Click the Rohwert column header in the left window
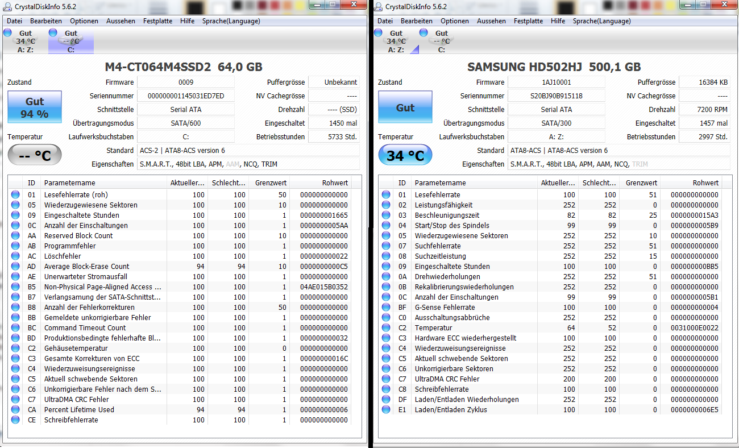This screenshot has width=739, height=448. (321, 183)
